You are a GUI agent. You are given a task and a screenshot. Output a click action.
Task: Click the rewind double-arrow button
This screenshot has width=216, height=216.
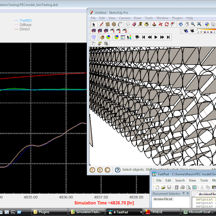[150, 37]
